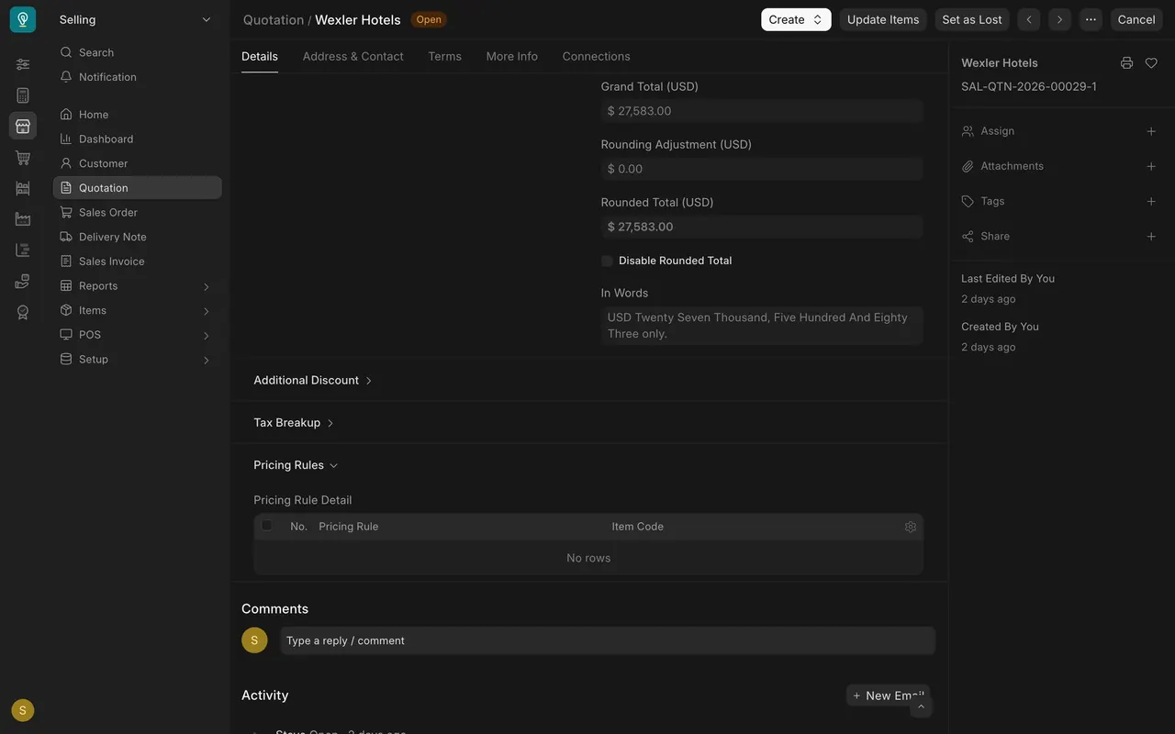1175x734 pixels.
Task: Expand the Tax Breakup section
Action: (294, 422)
